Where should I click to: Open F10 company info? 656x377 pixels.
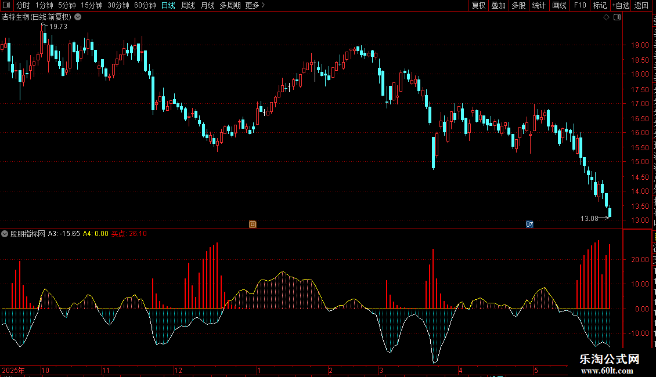[x=580, y=5]
